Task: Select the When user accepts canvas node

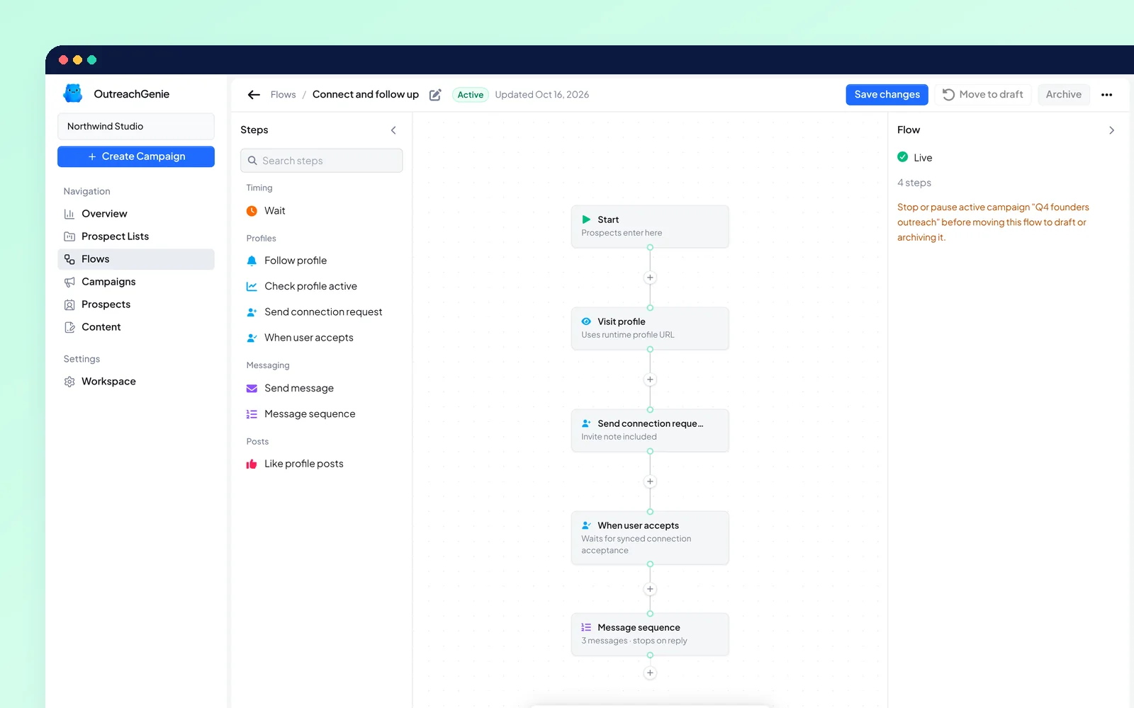Action: pos(650,538)
